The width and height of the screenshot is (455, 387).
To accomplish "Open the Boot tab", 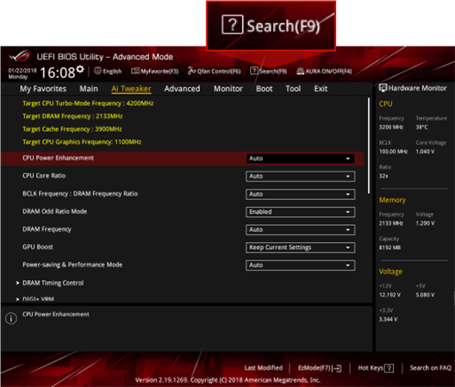I will [264, 89].
